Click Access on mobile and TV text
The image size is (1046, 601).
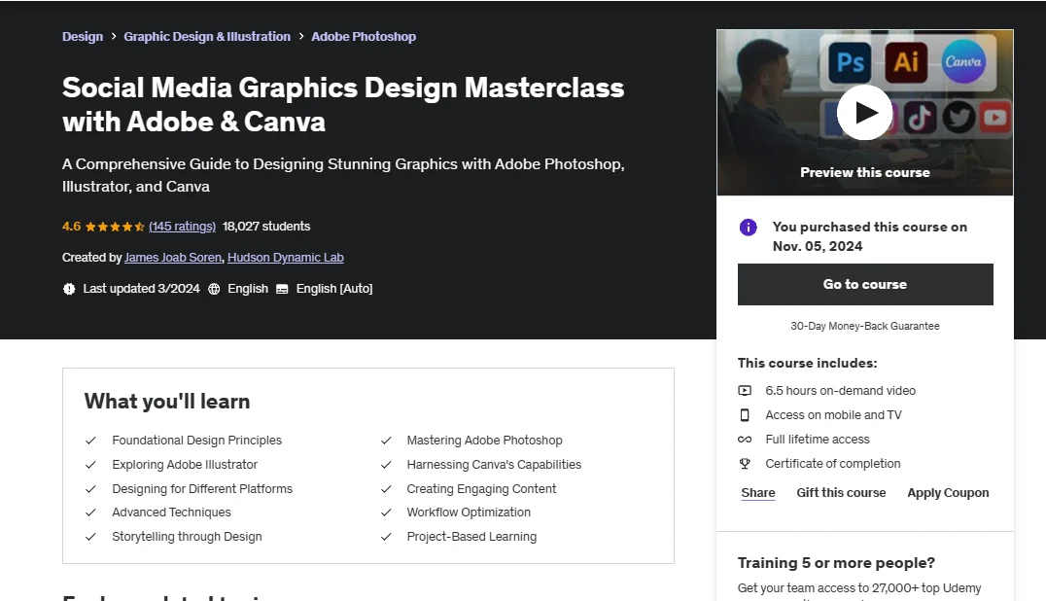click(833, 415)
